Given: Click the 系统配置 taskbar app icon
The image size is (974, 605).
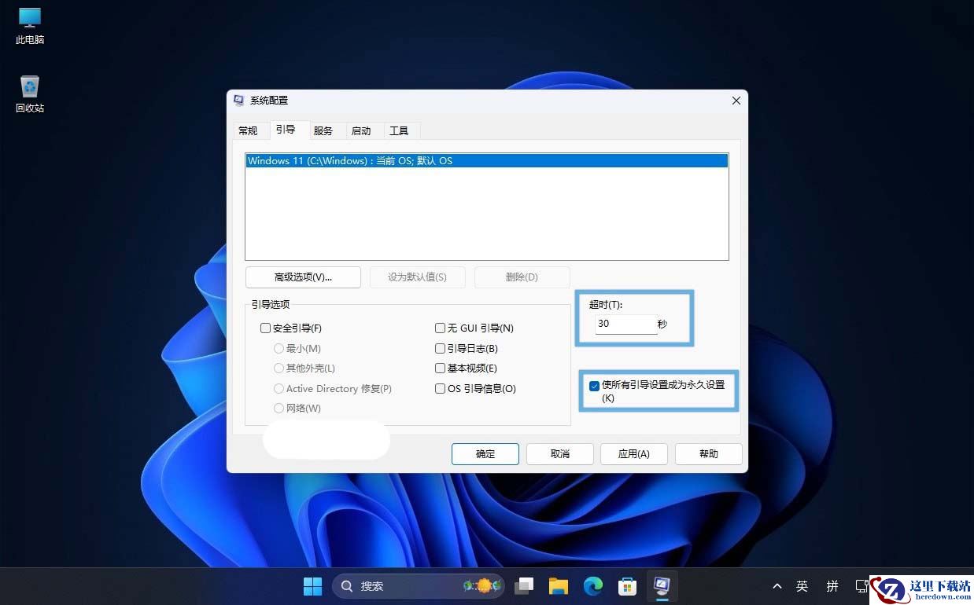Looking at the screenshot, I should click(662, 586).
